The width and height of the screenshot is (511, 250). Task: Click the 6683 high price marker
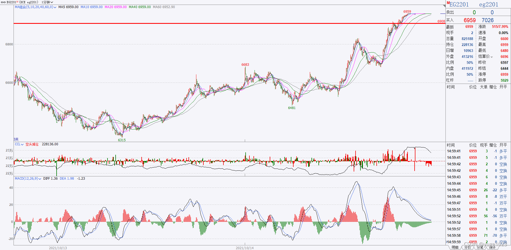(245, 65)
